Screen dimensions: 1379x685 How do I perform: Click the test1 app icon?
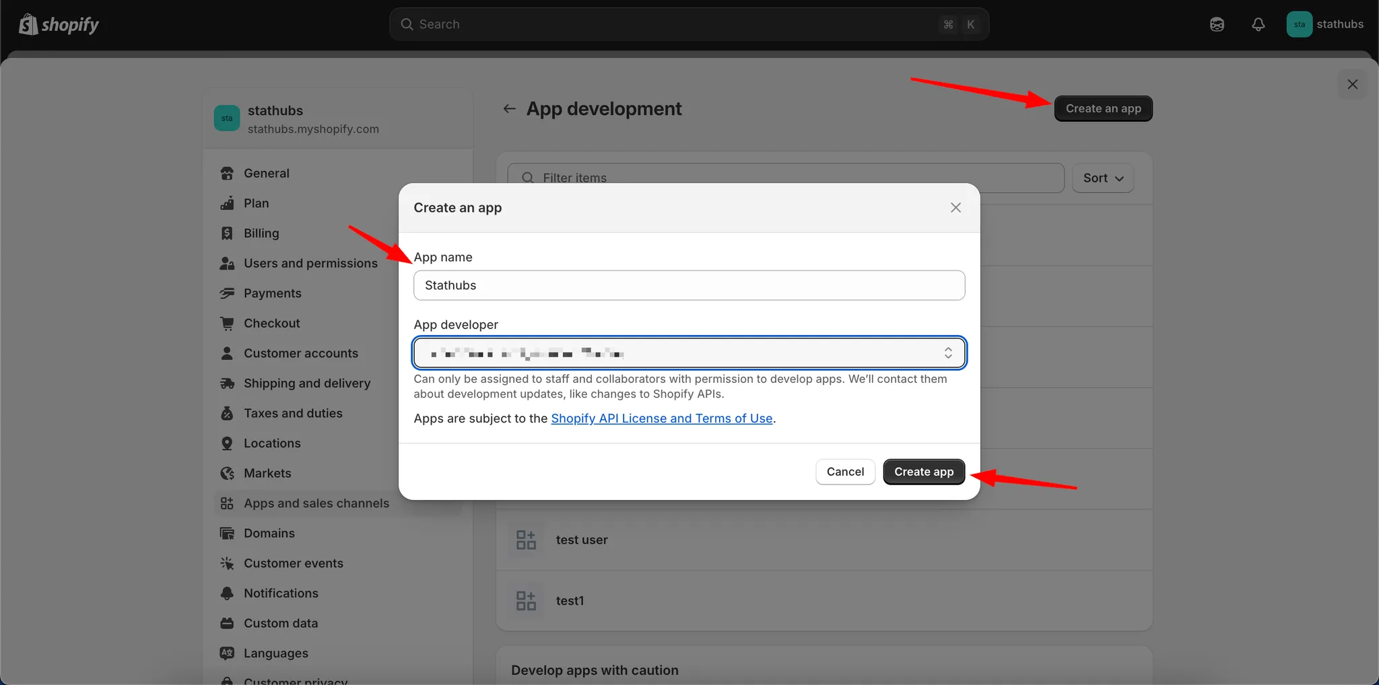526,600
